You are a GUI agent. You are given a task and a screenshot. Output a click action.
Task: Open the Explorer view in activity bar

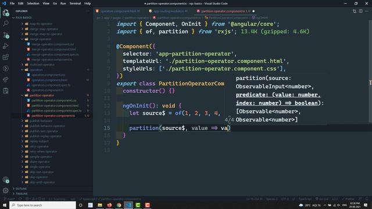click(x=6, y=12)
